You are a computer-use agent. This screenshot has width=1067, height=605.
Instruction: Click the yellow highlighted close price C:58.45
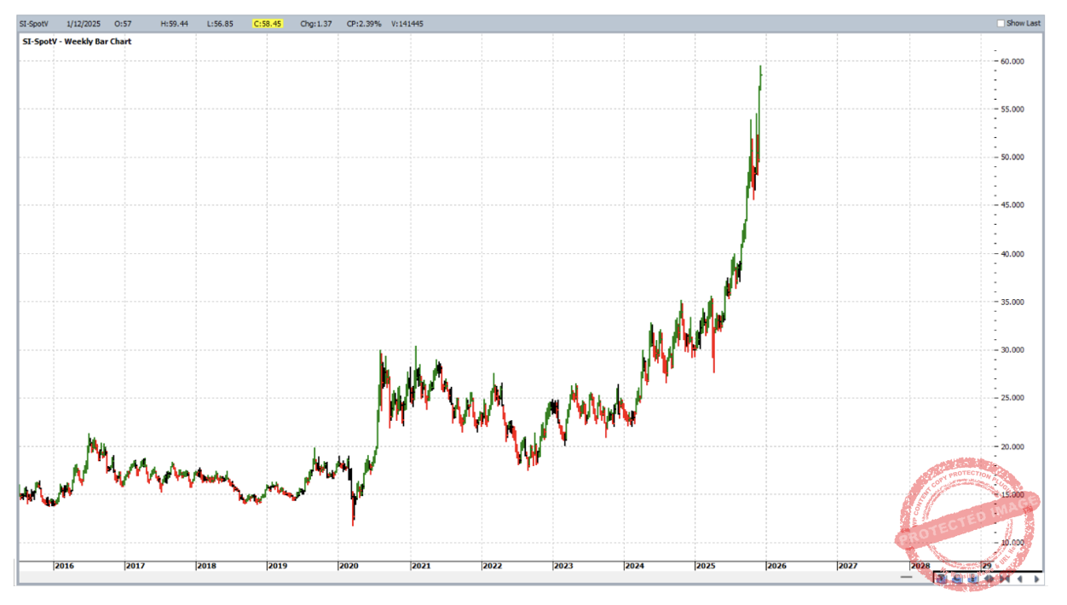268,24
